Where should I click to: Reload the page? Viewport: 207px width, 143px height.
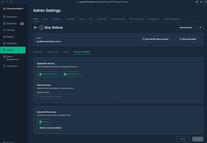pos(11,2)
